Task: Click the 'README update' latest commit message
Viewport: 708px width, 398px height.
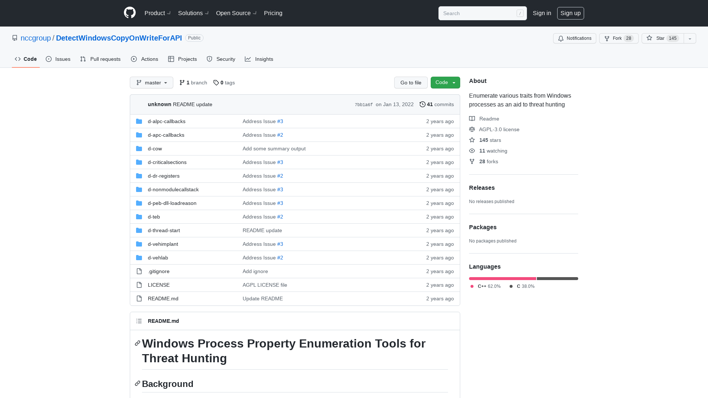Action: click(x=192, y=104)
